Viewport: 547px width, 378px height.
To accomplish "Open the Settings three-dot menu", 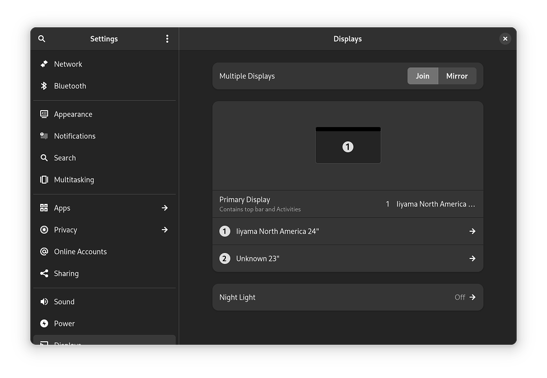I will tap(167, 38).
